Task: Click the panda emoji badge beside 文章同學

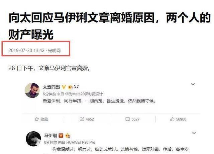Action: pyautogui.click(x=76, y=87)
